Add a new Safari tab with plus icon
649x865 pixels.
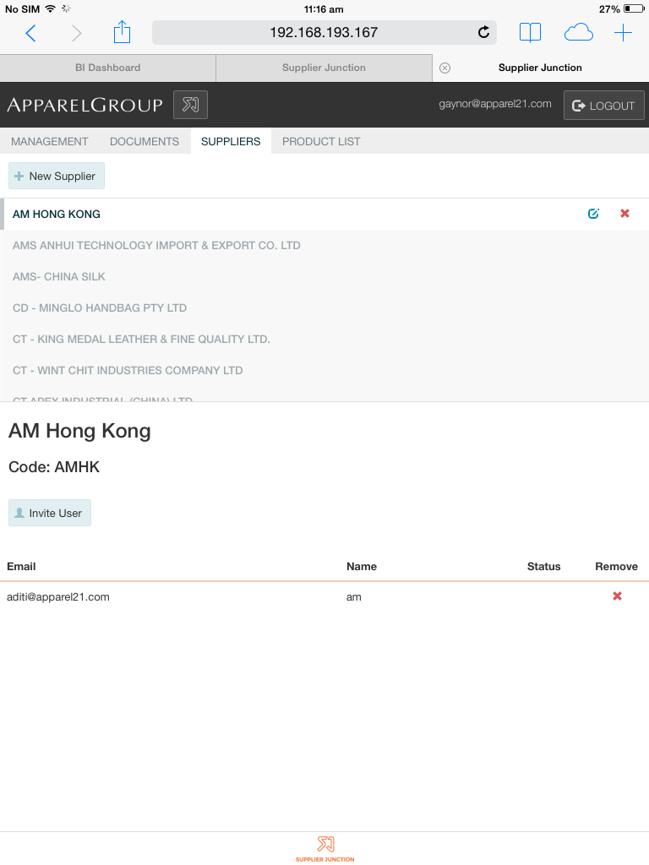click(x=623, y=33)
